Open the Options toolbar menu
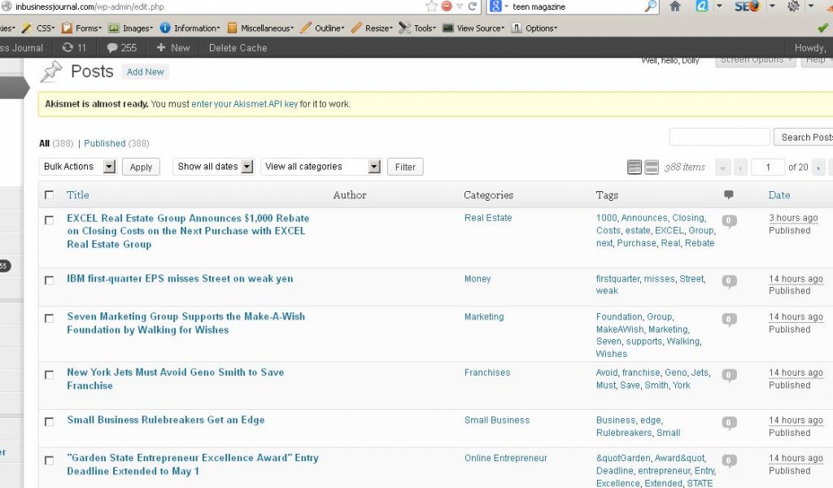 coord(534,28)
